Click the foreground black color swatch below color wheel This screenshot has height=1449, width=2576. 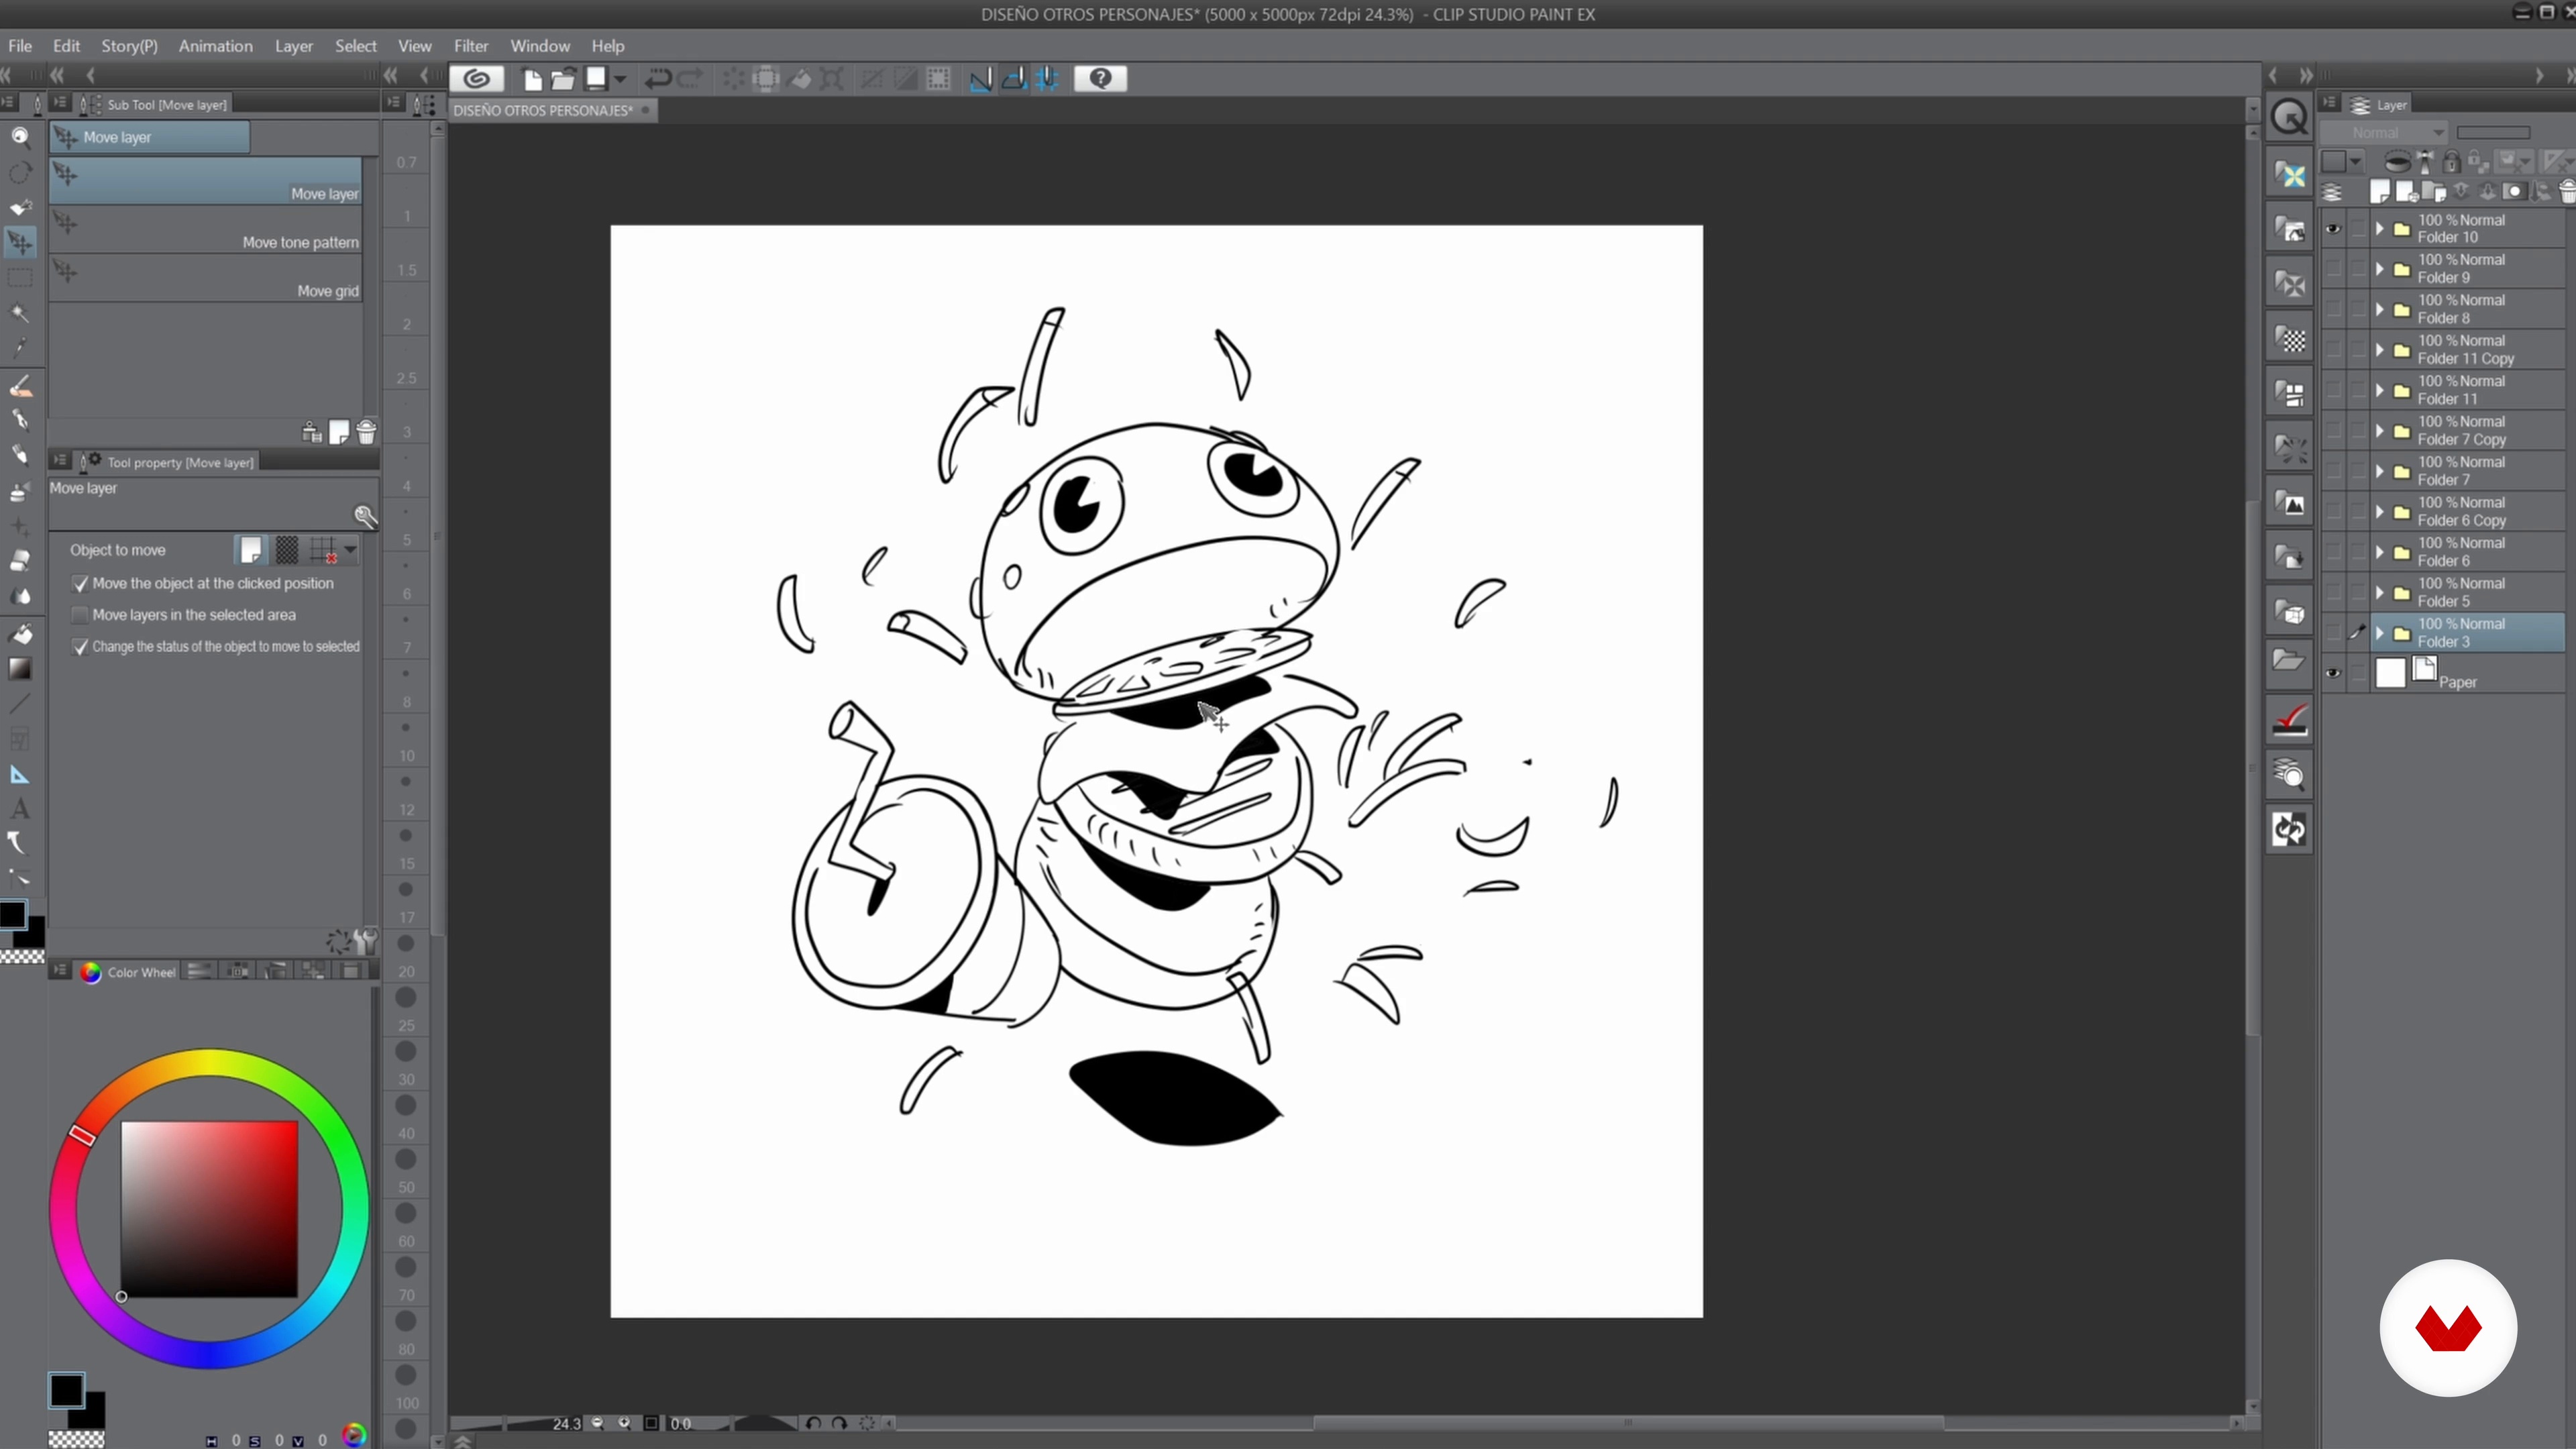click(66, 1390)
